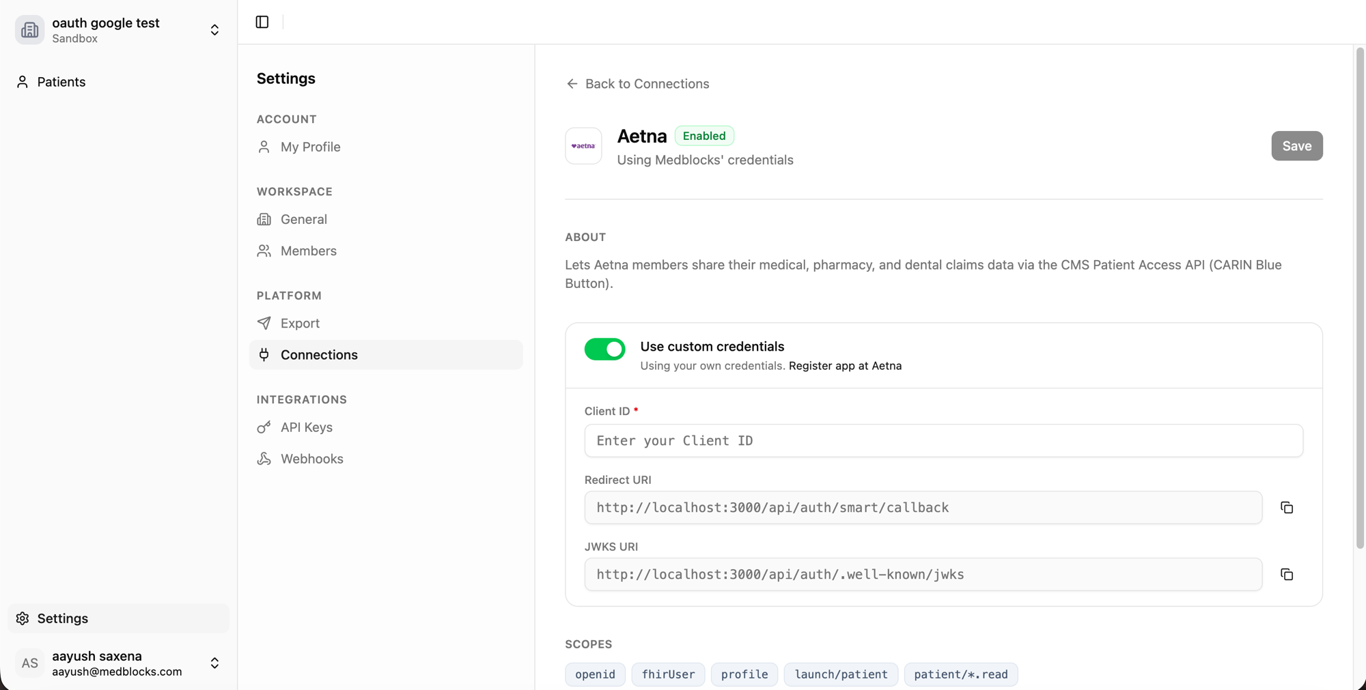
Task: Open Register app at Aetna link
Action: click(x=845, y=366)
